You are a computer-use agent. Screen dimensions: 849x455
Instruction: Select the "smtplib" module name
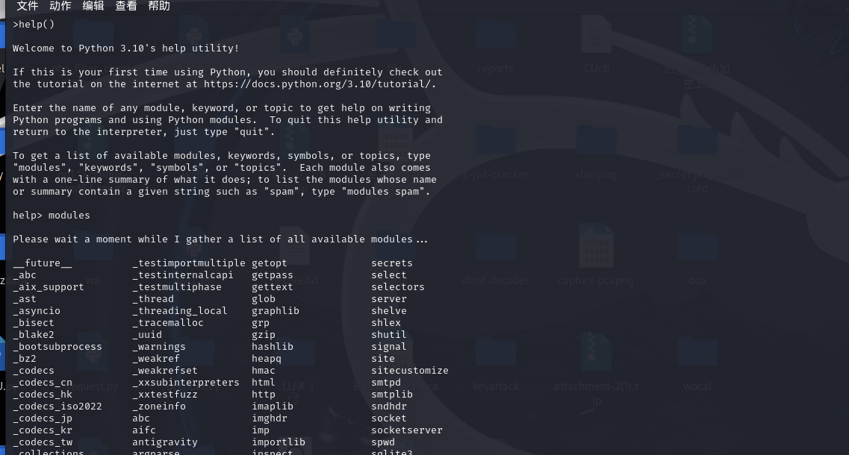pyautogui.click(x=392, y=395)
